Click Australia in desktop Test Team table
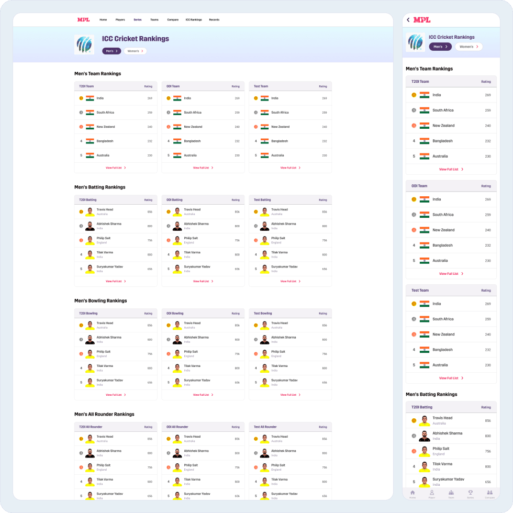This screenshot has height=513, width=513. [x=277, y=155]
